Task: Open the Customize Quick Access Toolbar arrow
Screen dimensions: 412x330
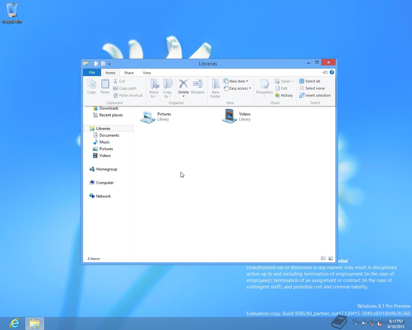Action: 109,64
